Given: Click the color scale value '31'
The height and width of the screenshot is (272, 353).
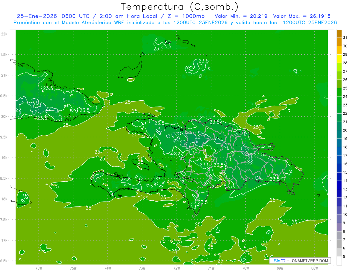Looking at the screenshot, I should (x=345, y=38).
